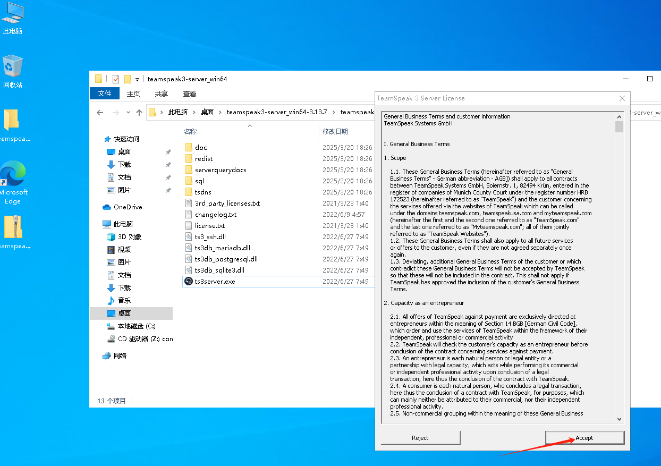Select the ts3server.exe application
The image size is (661, 466).
pos(215,282)
